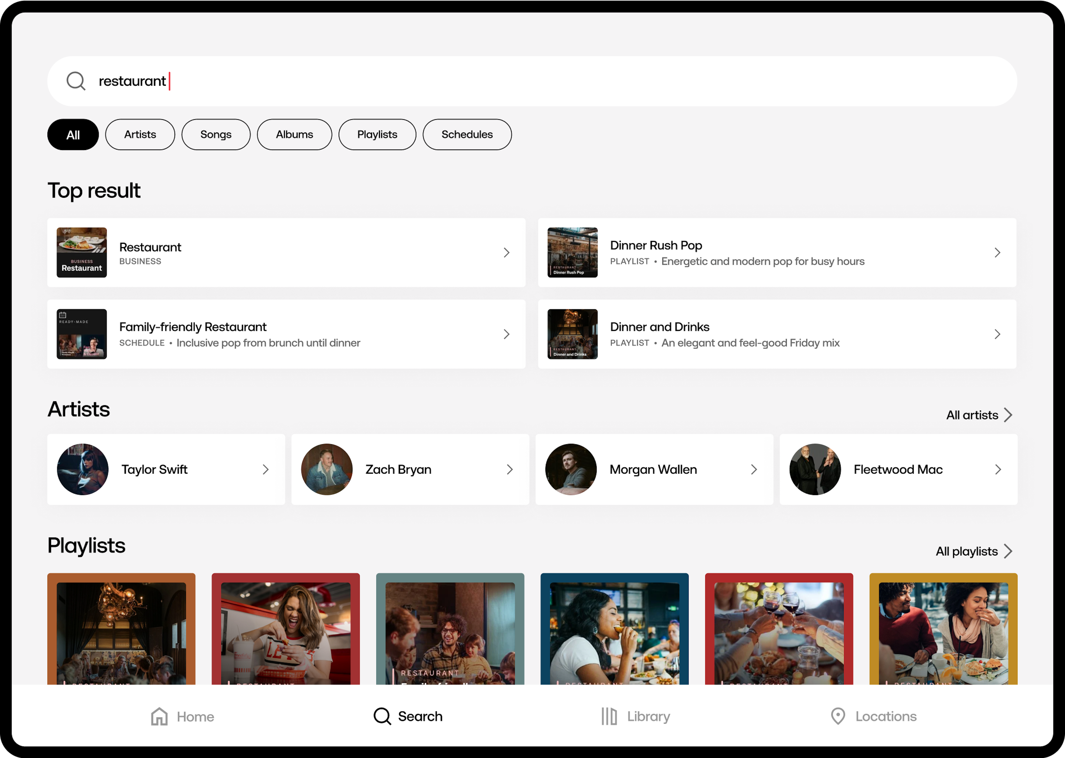Click the magnifier icon in search bar
Viewport: 1065px width, 758px height.
(x=76, y=81)
